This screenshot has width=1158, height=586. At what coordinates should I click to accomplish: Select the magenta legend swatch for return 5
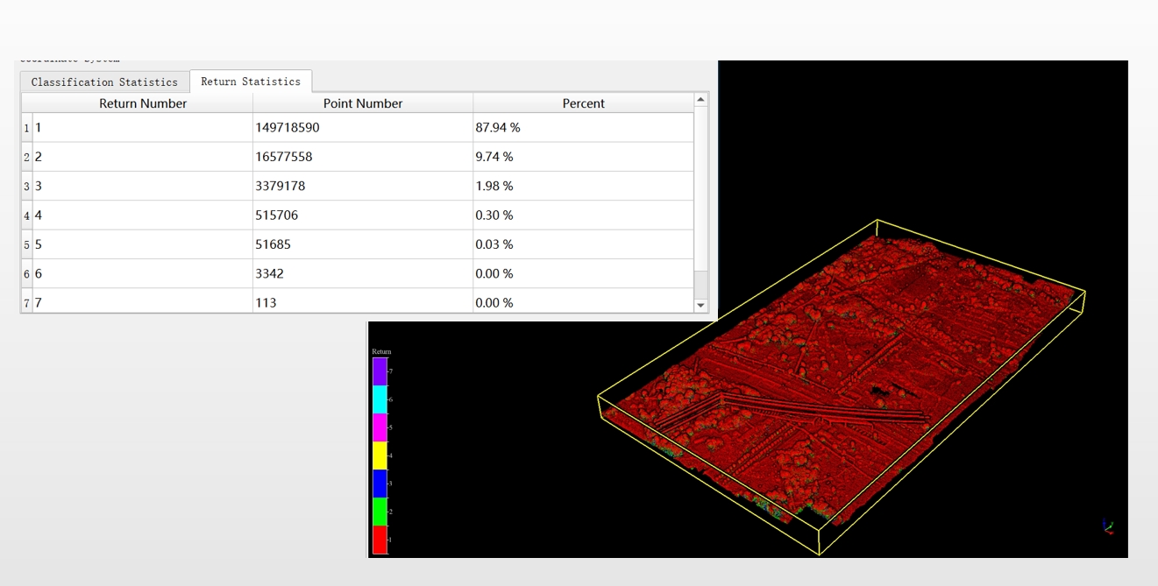pos(380,427)
